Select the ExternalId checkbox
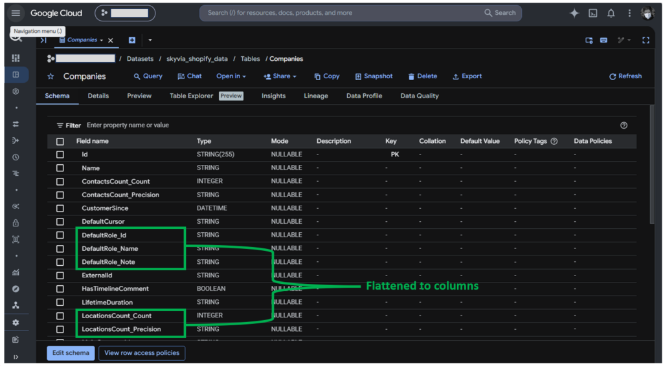This screenshot has width=663, height=366. tap(60, 275)
